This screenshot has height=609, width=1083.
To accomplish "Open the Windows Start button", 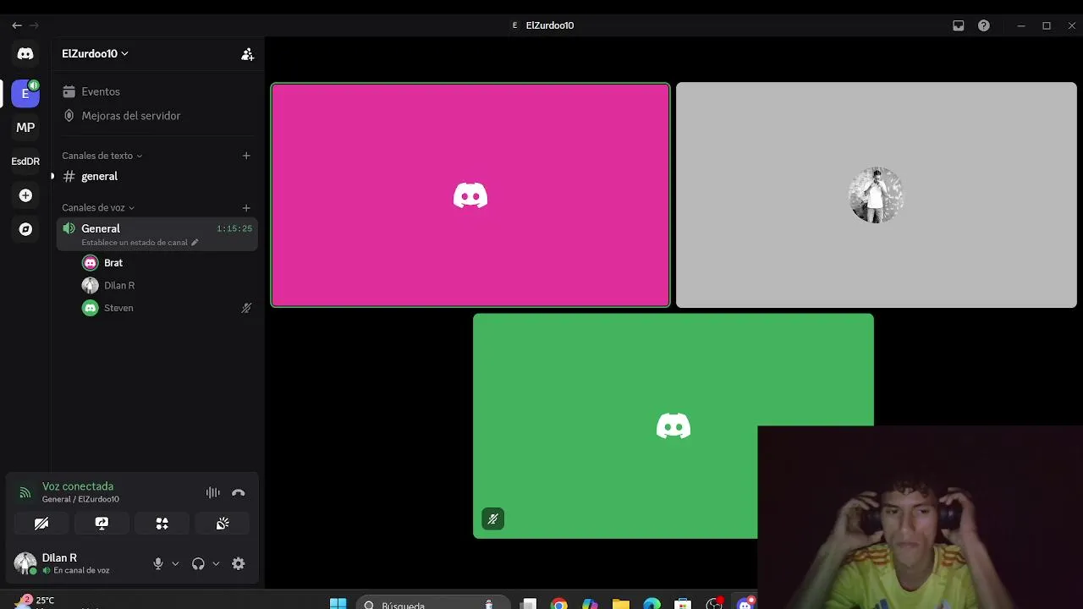I will [x=338, y=603].
